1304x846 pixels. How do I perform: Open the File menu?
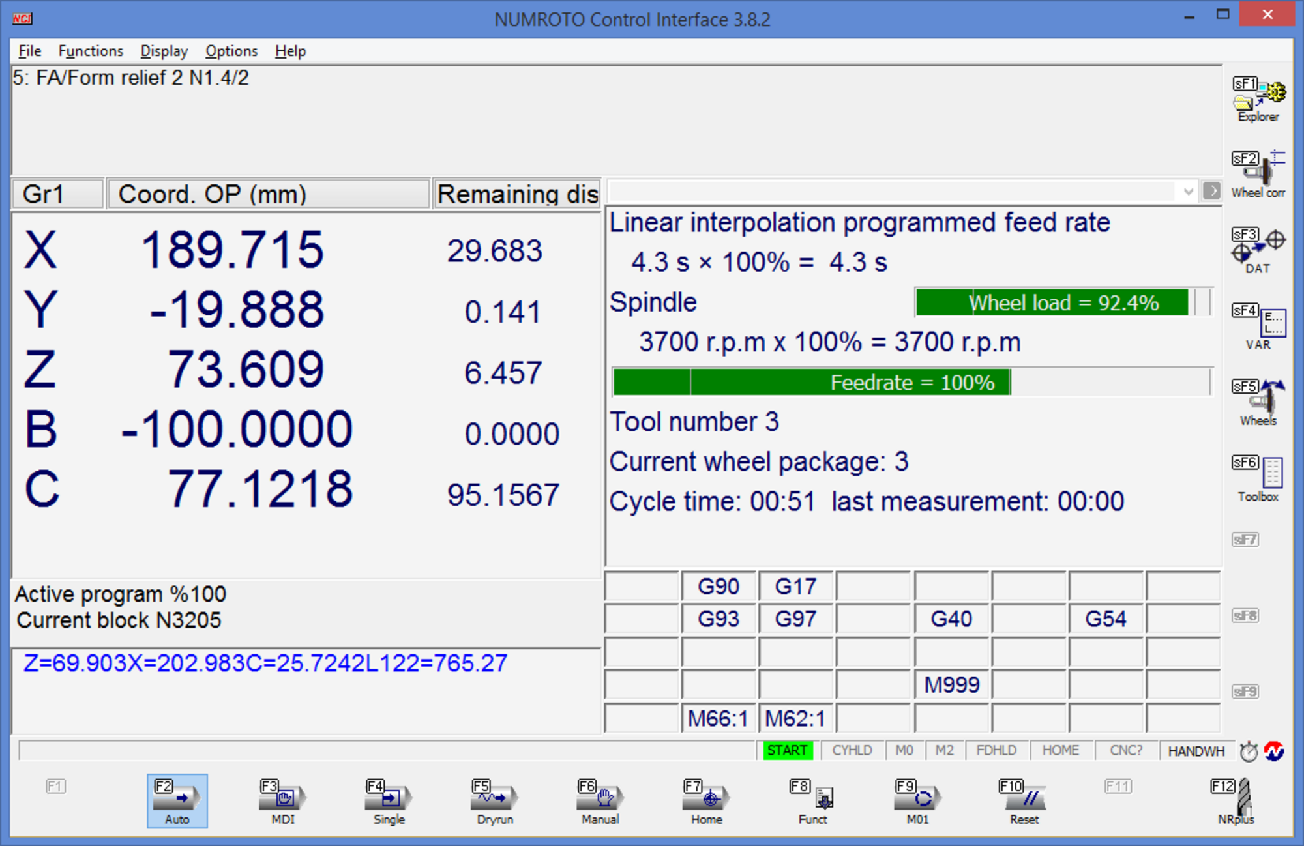tap(30, 51)
